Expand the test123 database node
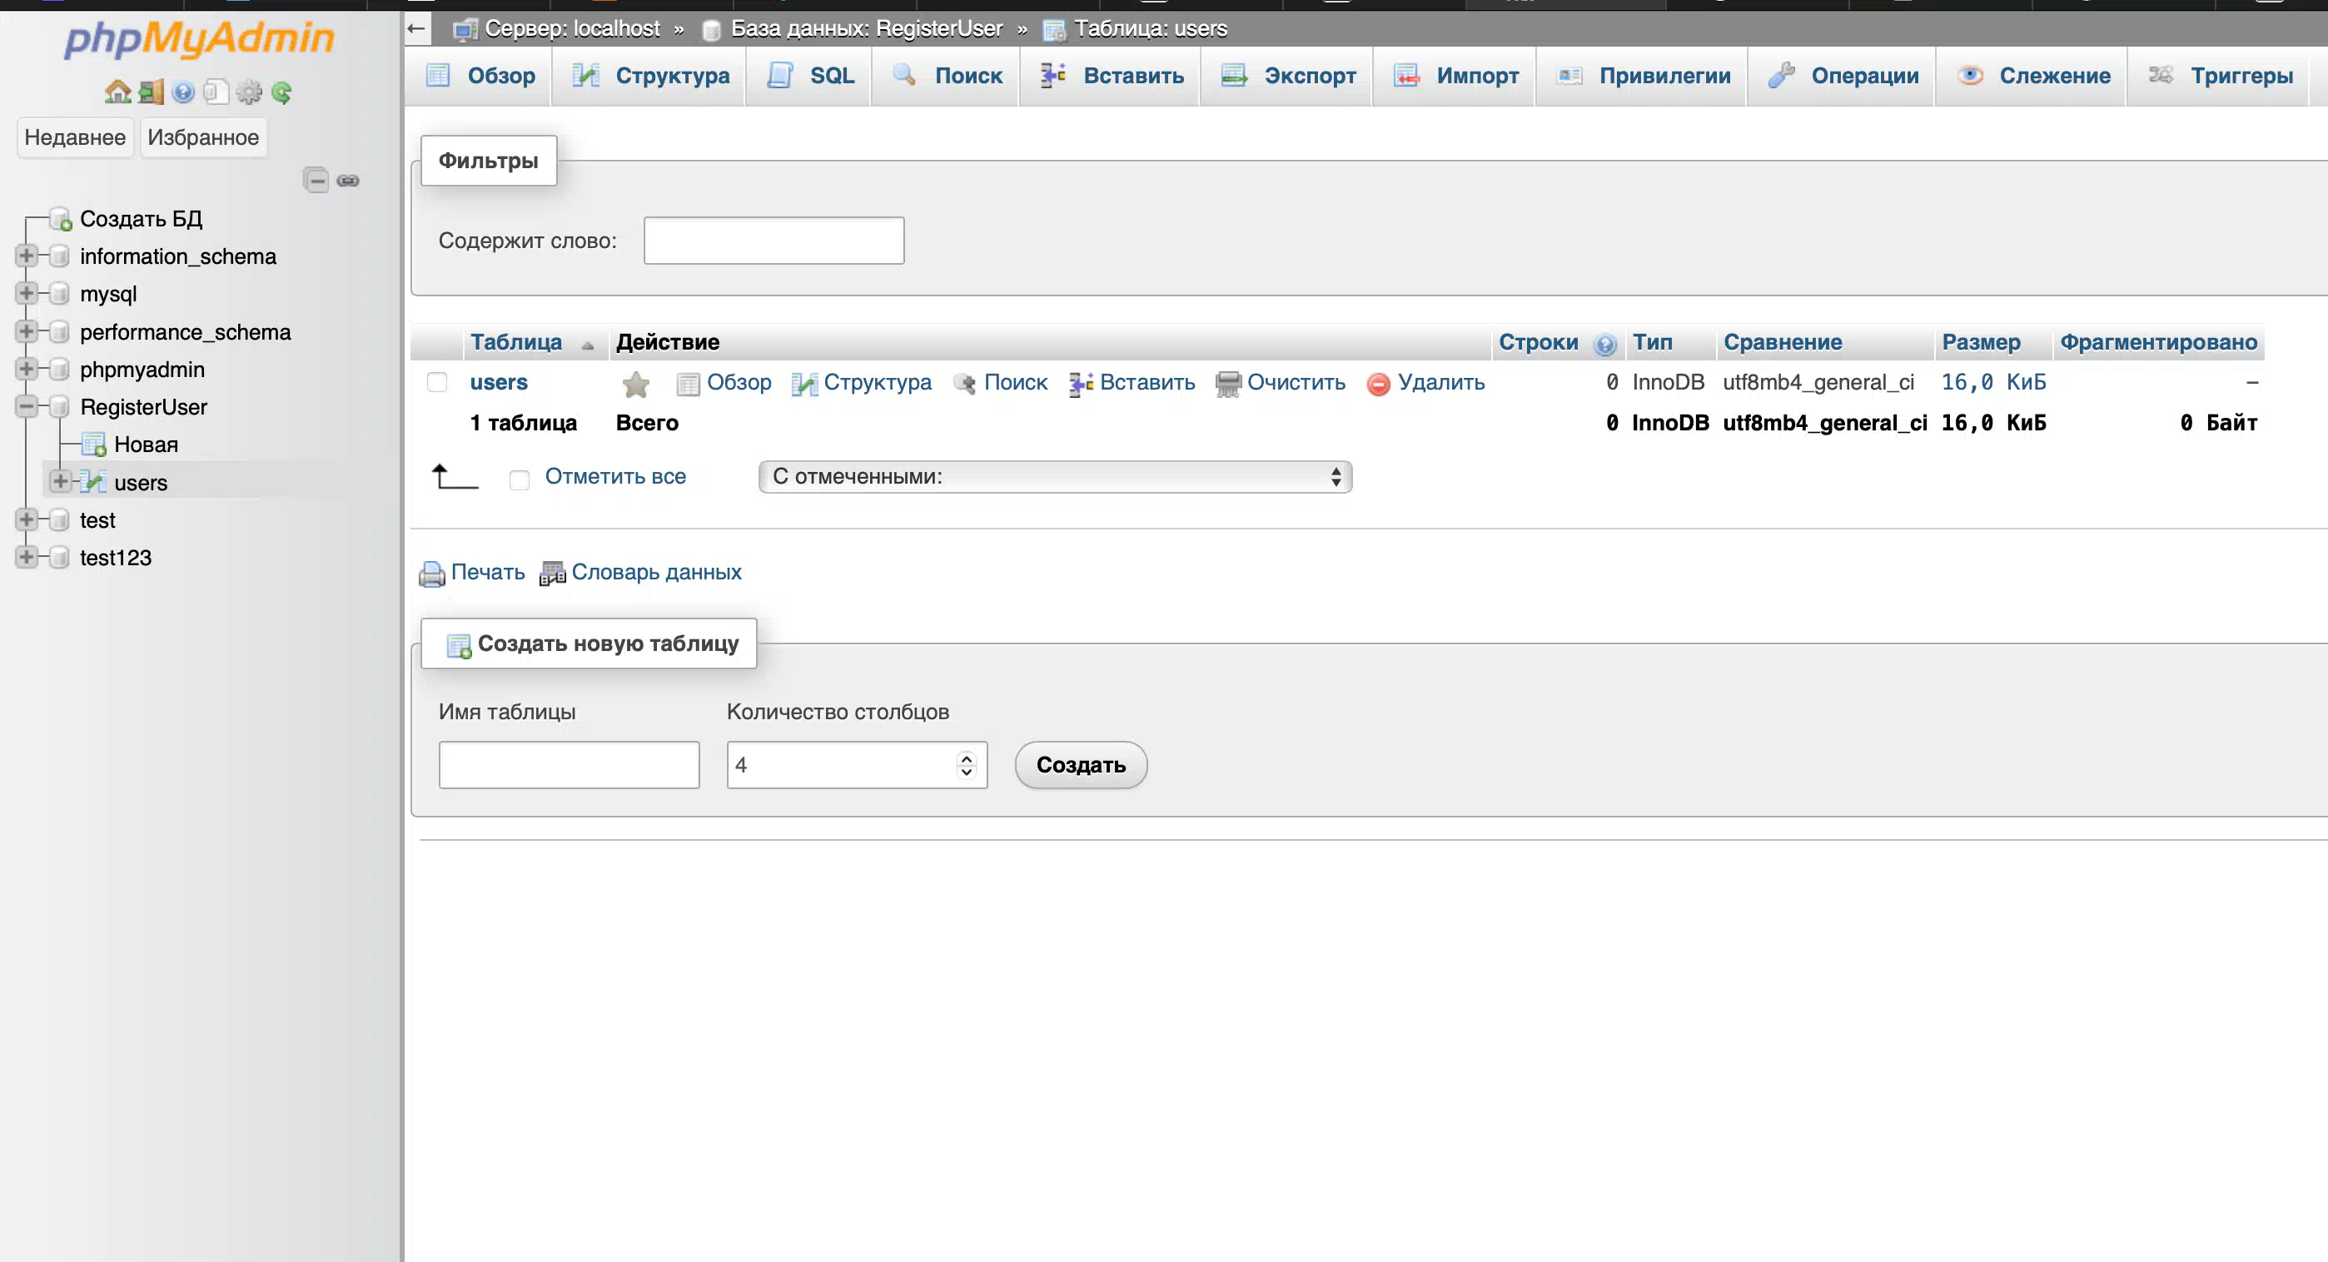Screen dimensions: 2328x1262 26,556
